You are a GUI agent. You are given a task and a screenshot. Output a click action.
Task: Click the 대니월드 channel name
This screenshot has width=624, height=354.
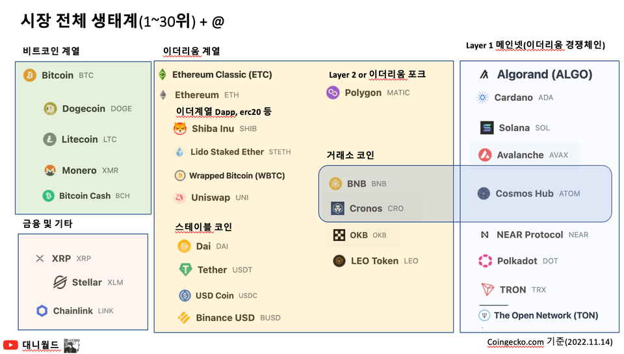(41, 346)
